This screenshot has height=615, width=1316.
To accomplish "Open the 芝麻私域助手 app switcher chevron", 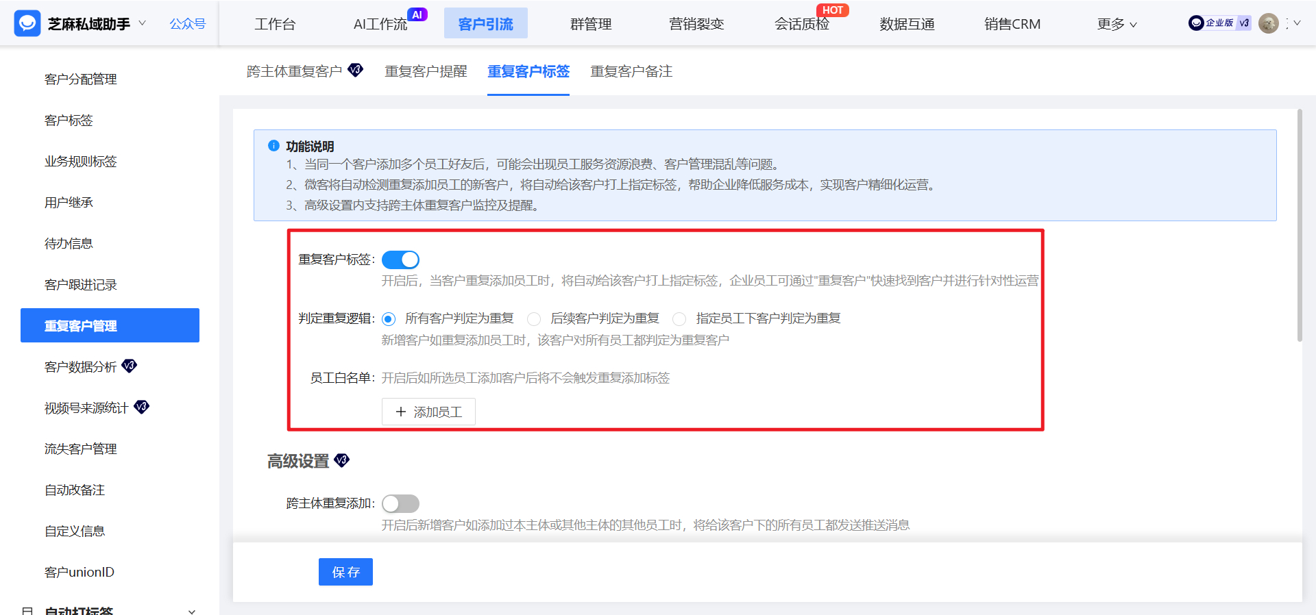I will pos(142,23).
